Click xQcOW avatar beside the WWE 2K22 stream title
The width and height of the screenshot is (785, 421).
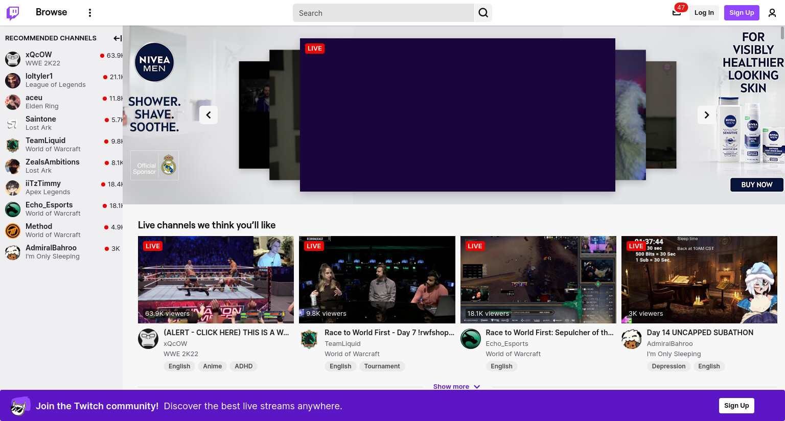[x=148, y=339]
